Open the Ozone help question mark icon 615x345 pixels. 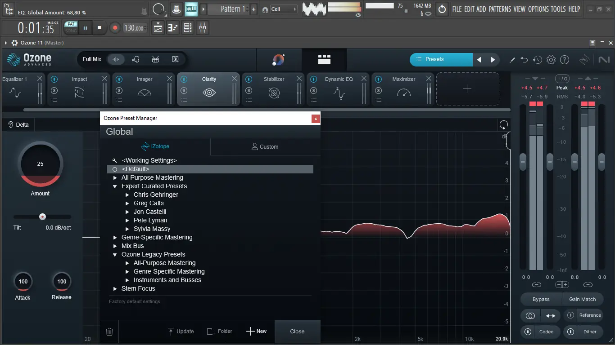(565, 60)
